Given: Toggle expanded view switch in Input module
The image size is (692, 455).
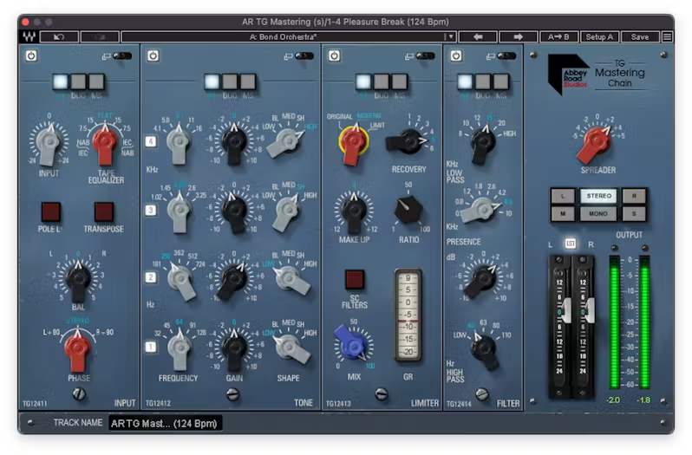Looking at the screenshot, I should (x=121, y=56).
